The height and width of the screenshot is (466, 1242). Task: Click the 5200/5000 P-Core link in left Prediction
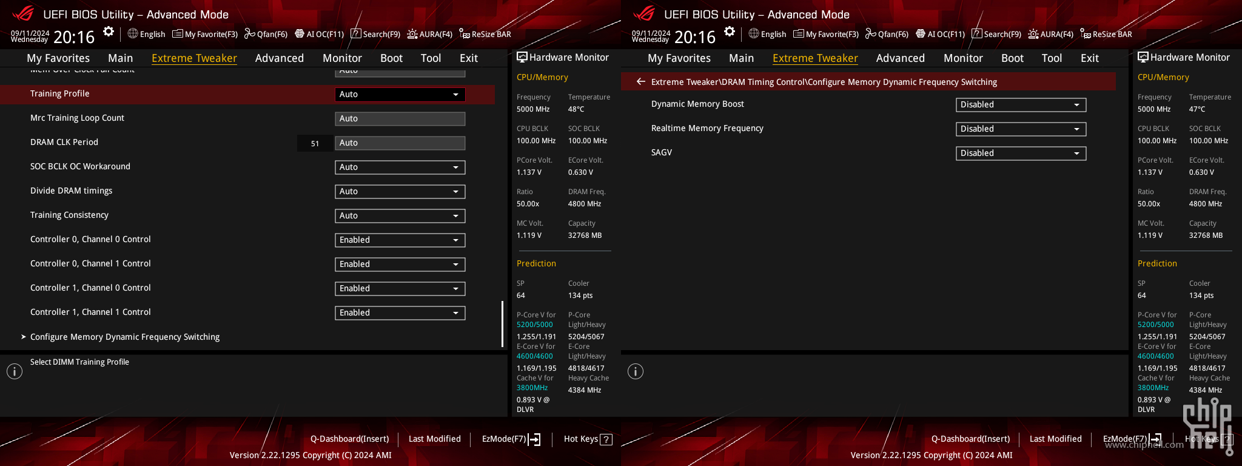(x=535, y=325)
